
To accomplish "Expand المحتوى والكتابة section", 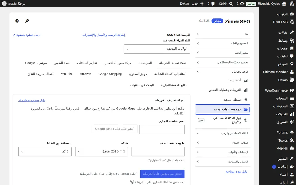I will [223, 43].
